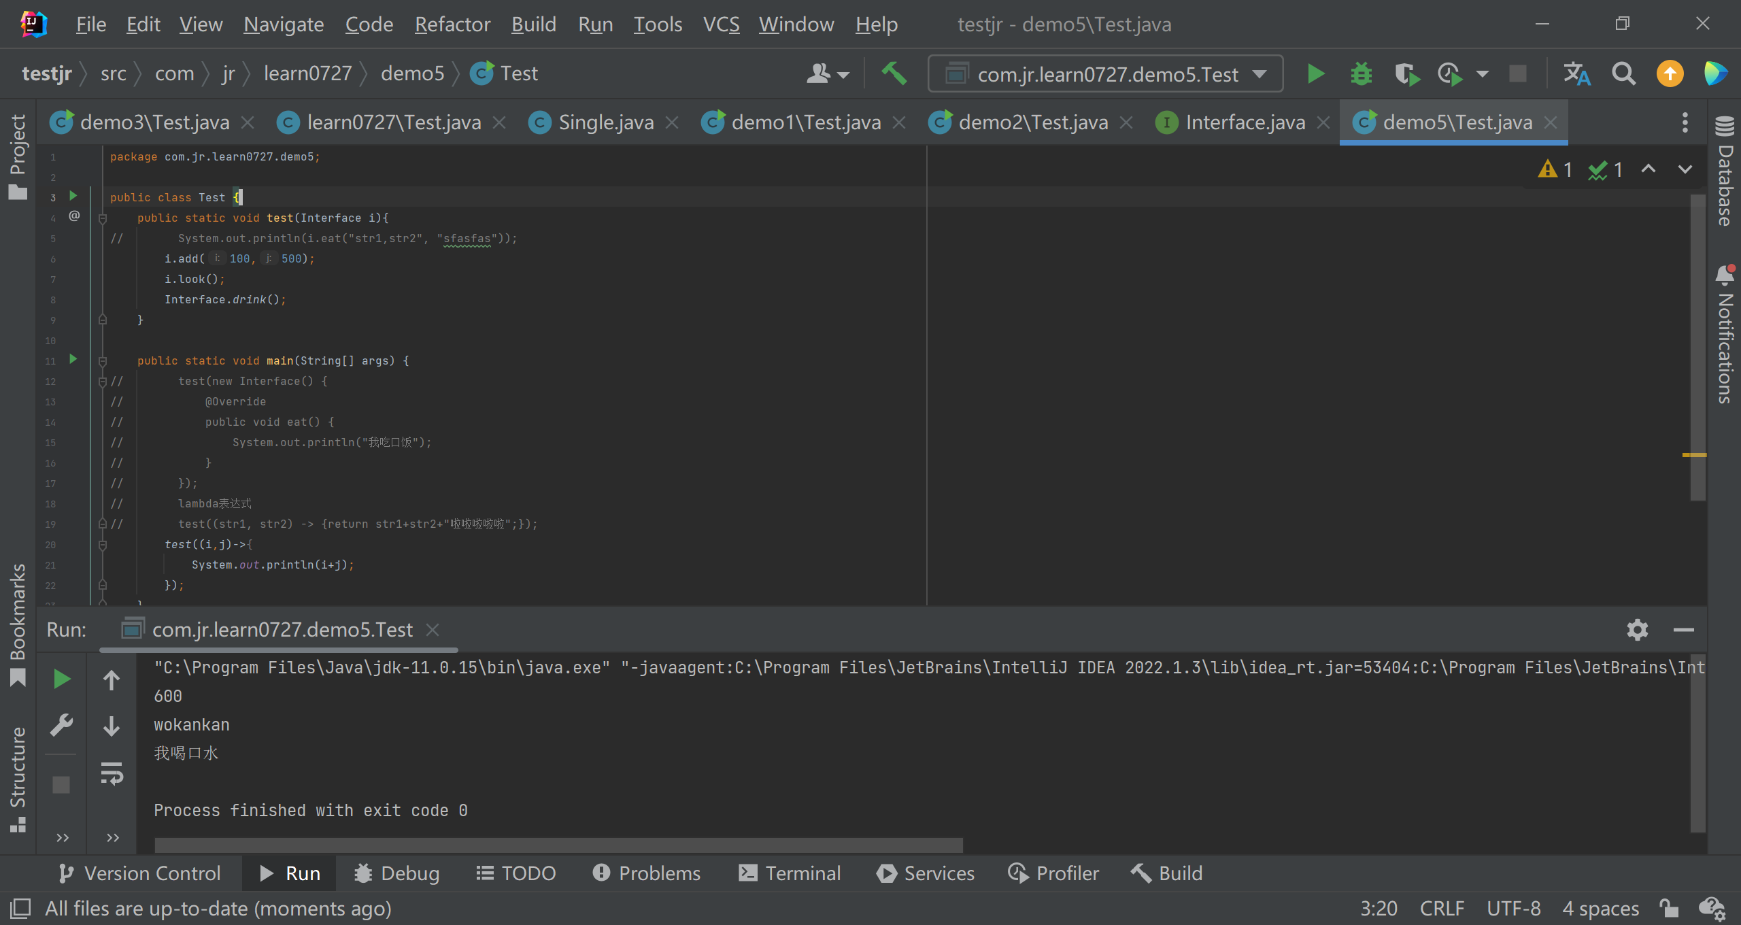Click the CRLF line separator indicator
Viewport: 1741px width, 925px height.
pyautogui.click(x=1441, y=908)
